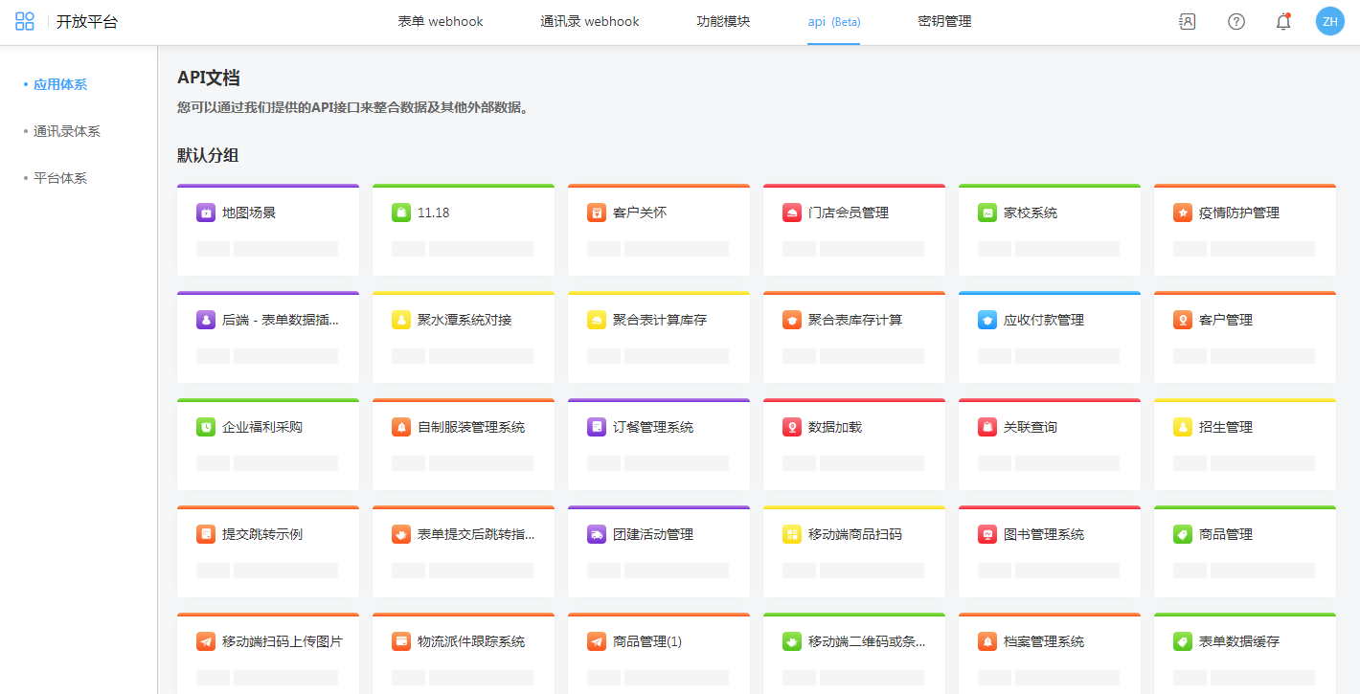The height and width of the screenshot is (694, 1360).
Task: Click the purple icon of 地图场景
Action: 206,213
